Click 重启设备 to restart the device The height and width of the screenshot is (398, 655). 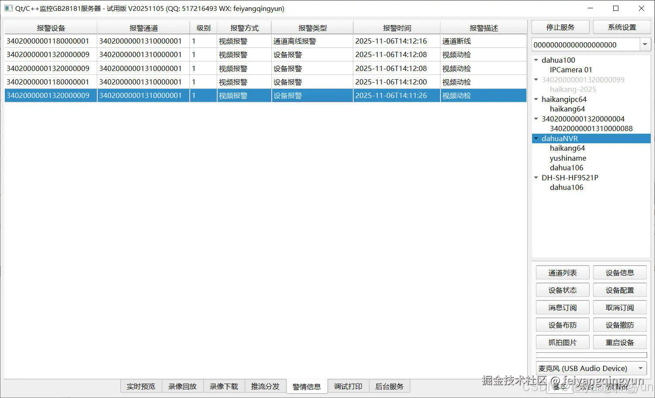pyautogui.click(x=620, y=342)
